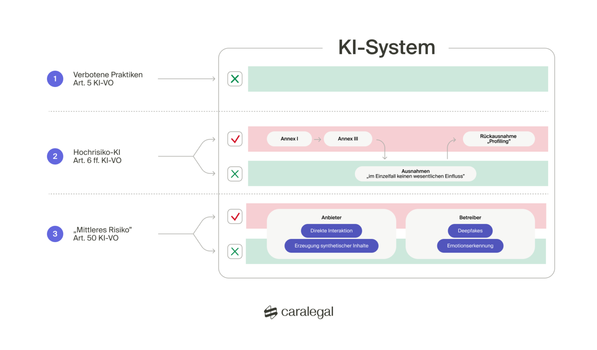This screenshot has width=597, height=350.
Task: Click the arrow between Annex I and Annex III
Action: click(x=318, y=139)
